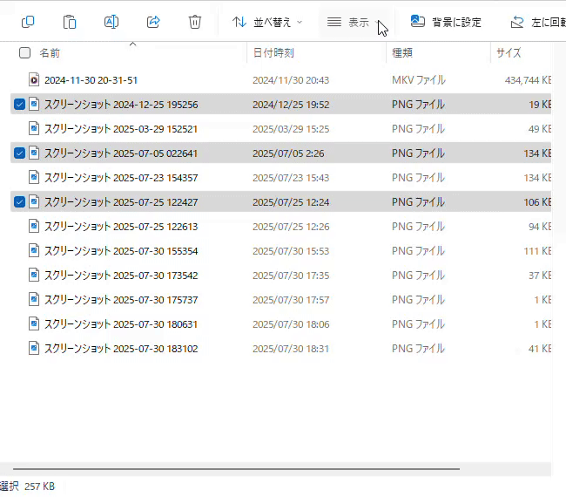Select file name スクリーンショット 2025-07-23 154357
This screenshot has height=497, width=566.
[121, 178]
